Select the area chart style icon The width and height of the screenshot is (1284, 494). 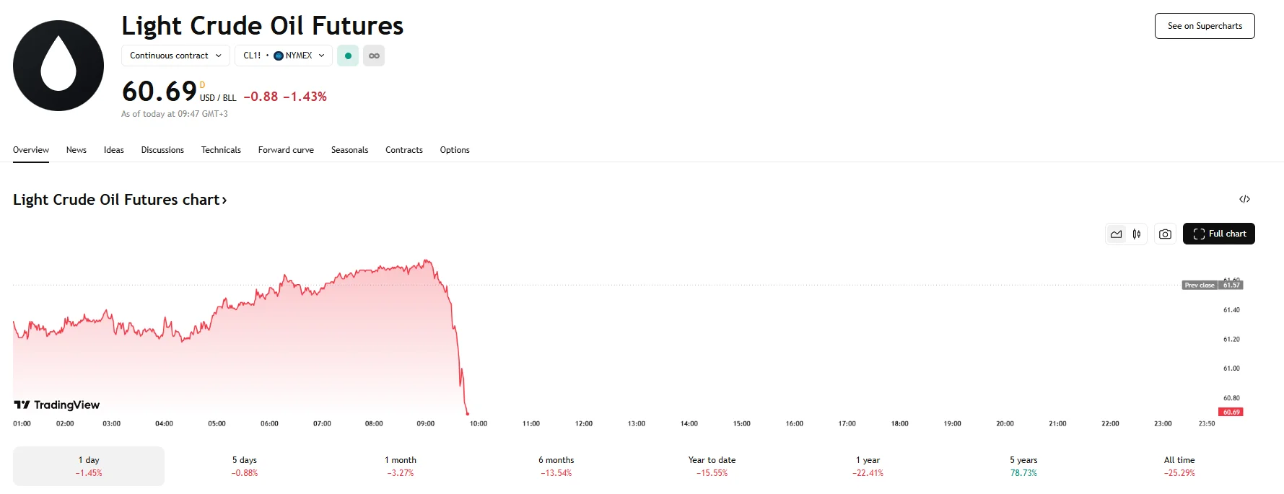click(1116, 234)
